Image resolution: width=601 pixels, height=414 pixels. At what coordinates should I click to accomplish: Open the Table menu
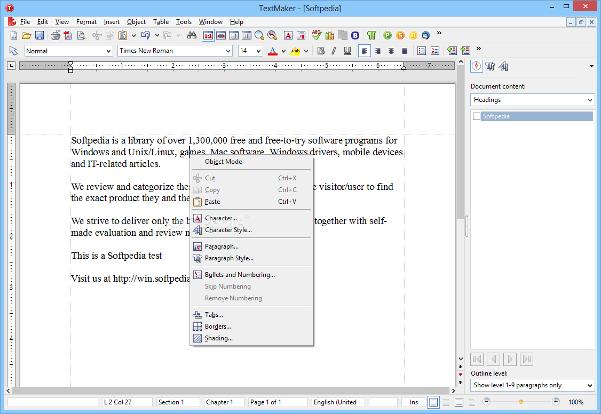coord(161,22)
